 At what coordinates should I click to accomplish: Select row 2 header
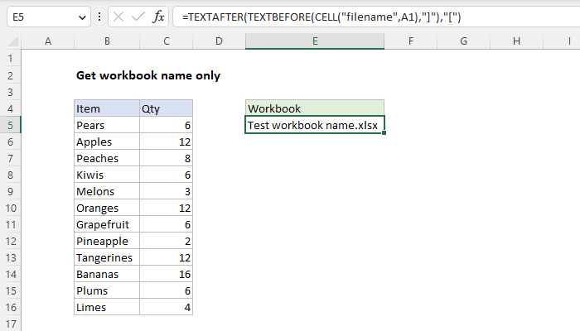coord(10,75)
